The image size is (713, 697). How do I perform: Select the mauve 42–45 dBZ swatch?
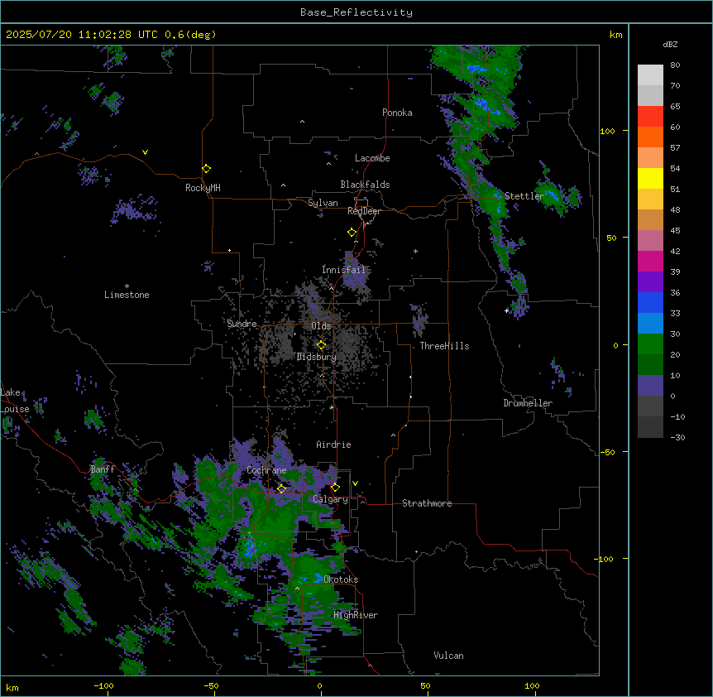(650, 240)
